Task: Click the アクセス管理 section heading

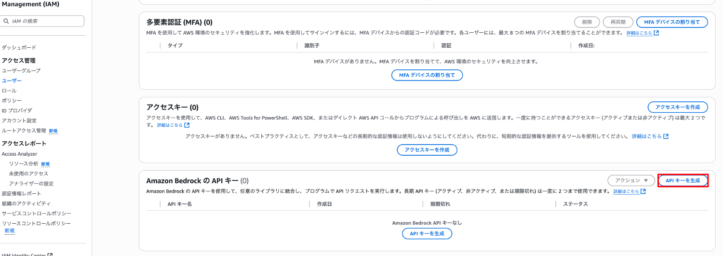Action: pyautogui.click(x=19, y=60)
